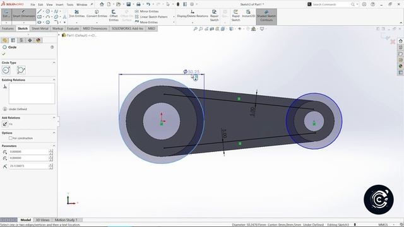This screenshot has height=227, width=404.
Task: Select the Line sketch tool
Action: (39, 11)
